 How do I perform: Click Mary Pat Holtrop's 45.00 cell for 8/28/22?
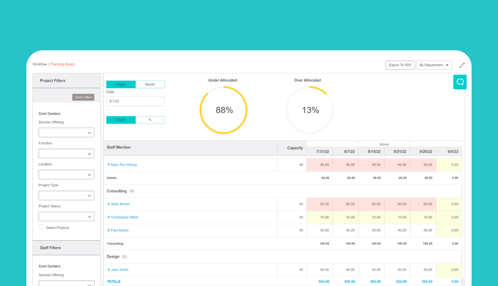(423, 164)
